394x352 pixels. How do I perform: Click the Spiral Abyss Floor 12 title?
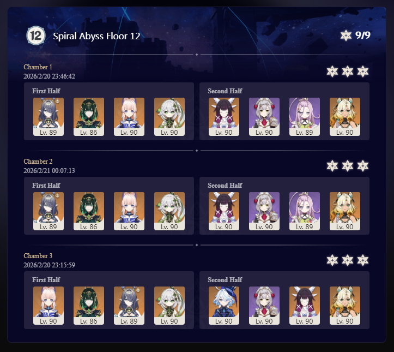tap(96, 36)
